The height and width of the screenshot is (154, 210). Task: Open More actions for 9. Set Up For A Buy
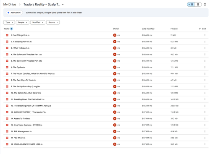tap(205, 86)
